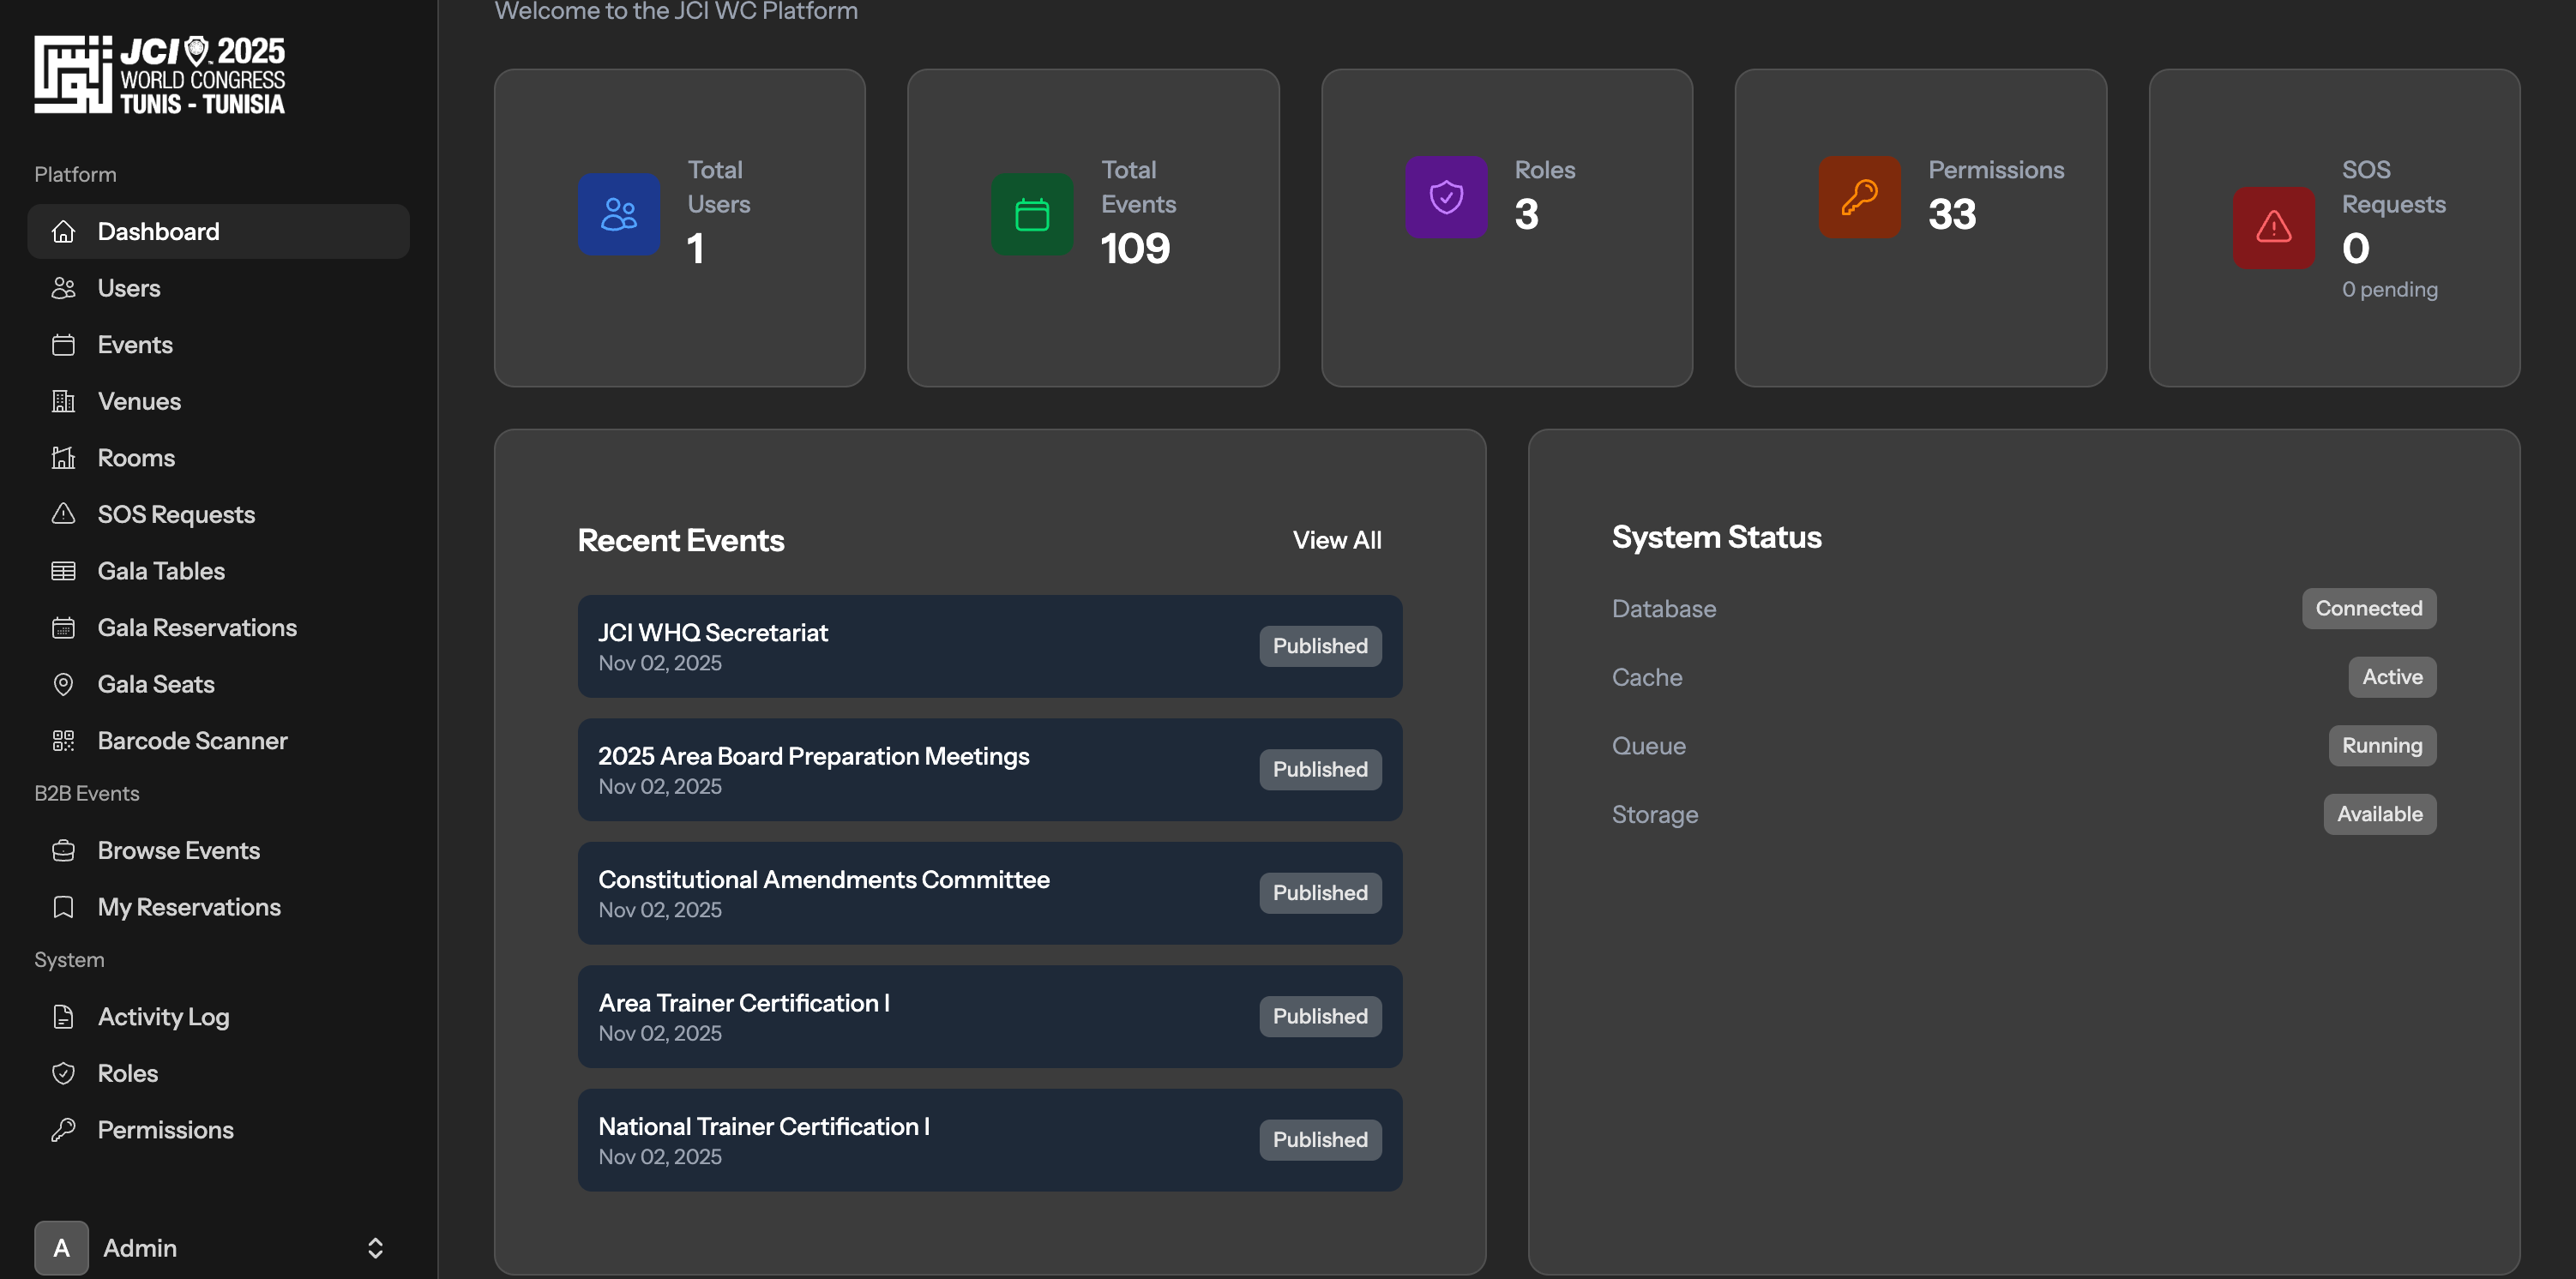Click the Admin avatar letter A
This screenshot has width=2576, height=1279.
click(61, 1248)
